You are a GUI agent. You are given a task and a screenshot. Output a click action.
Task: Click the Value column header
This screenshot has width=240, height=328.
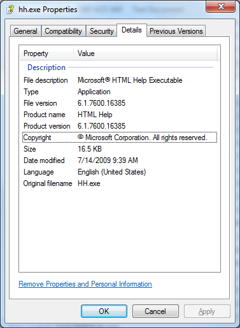145,53
